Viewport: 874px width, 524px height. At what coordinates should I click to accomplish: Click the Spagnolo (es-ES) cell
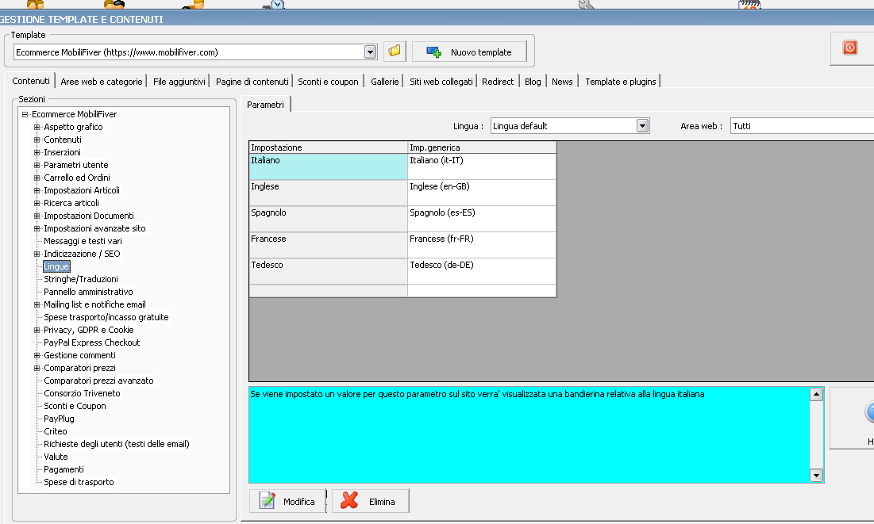click(x=482, y=219)
